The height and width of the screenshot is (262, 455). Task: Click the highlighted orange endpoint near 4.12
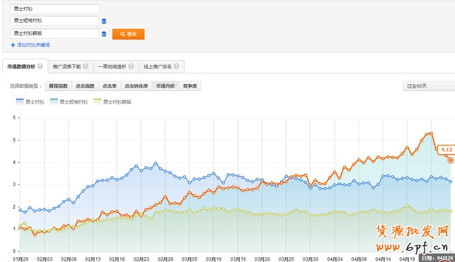(451, 160)
